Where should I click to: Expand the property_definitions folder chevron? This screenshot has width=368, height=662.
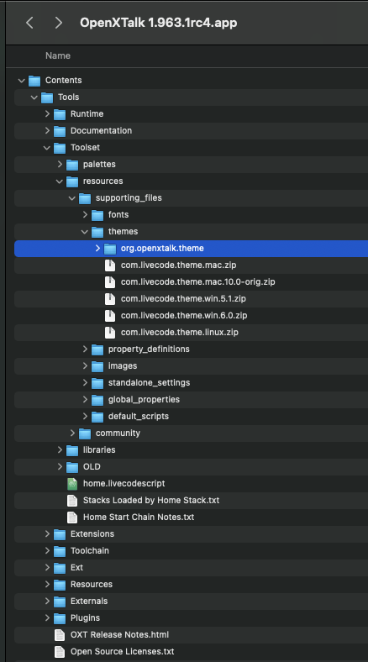pos(85,349)
